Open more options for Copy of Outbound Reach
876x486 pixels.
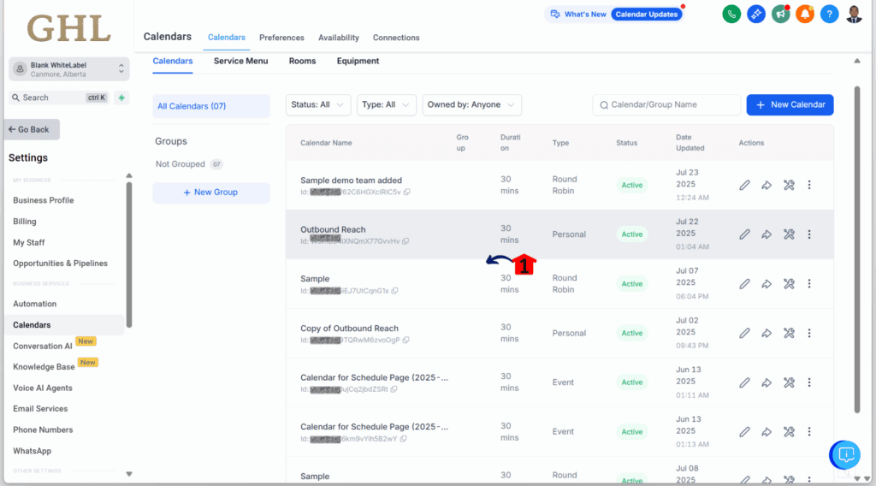click(809, 333)
